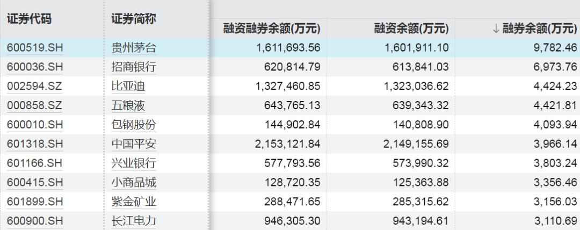Click the 证券代码 column header
Screen dimensions: 580x230
pyautogui.click(x=29, y=19)
